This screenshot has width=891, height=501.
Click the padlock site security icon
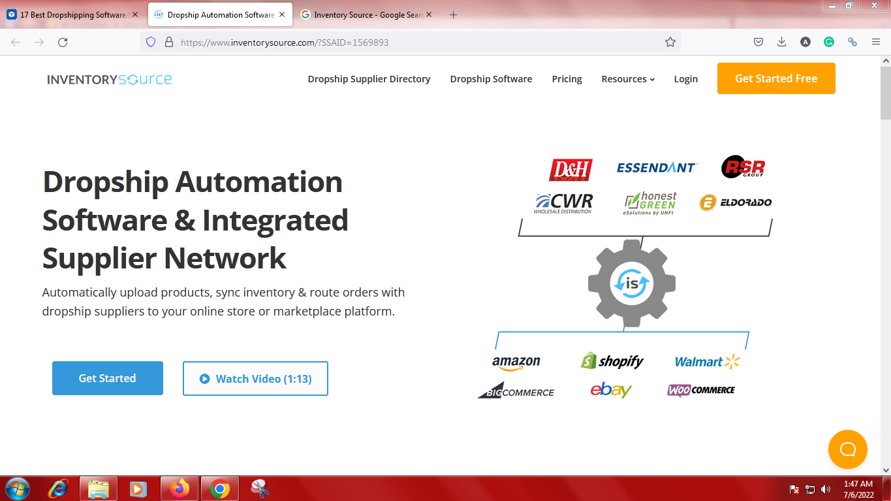pos(168,42)
